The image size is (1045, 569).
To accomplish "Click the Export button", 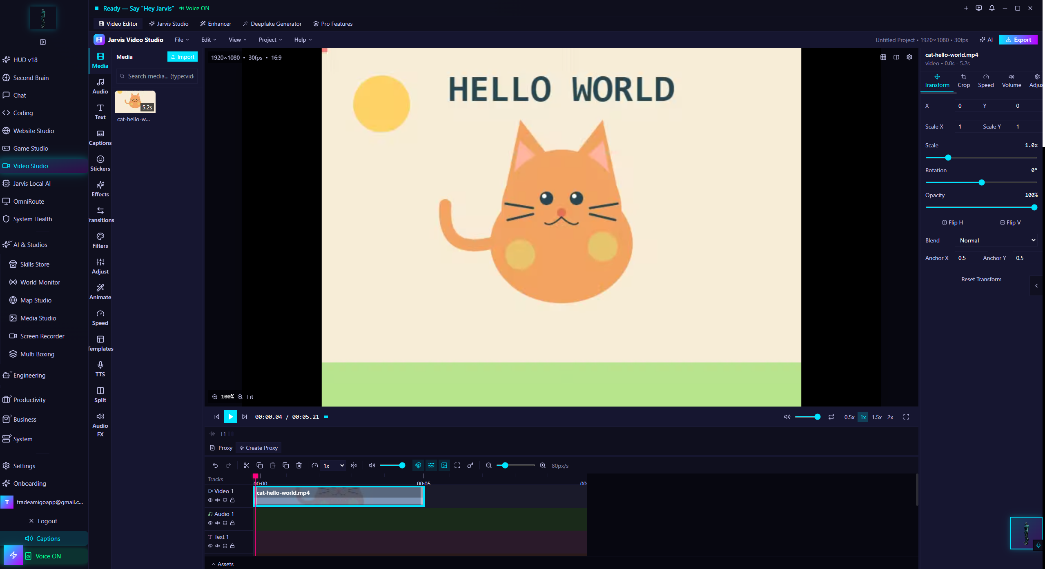I will point(1018,40).
